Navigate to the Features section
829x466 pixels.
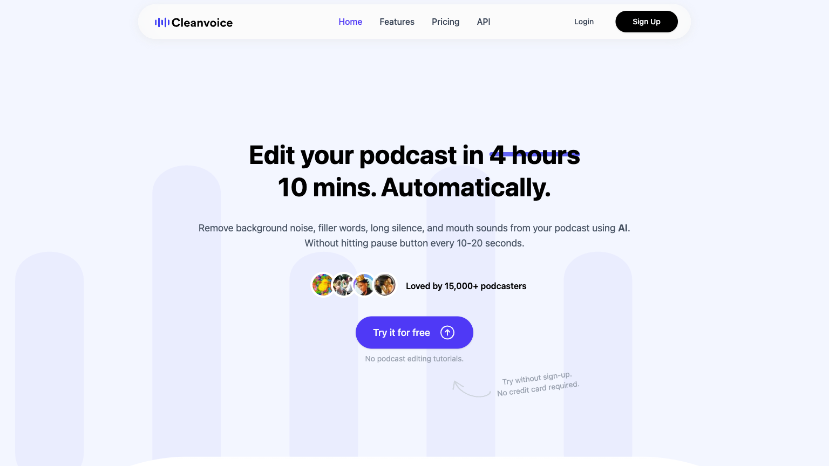(397, 22)
